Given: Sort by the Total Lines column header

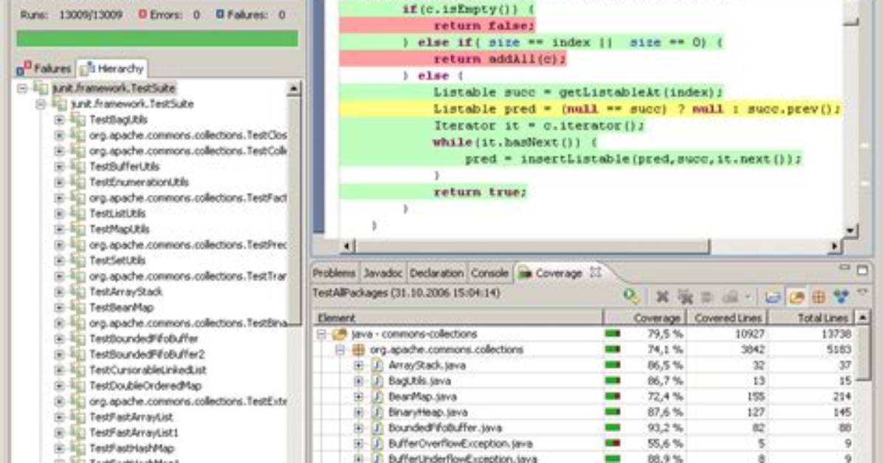Looking at the screenshot, I should [811, 318].
